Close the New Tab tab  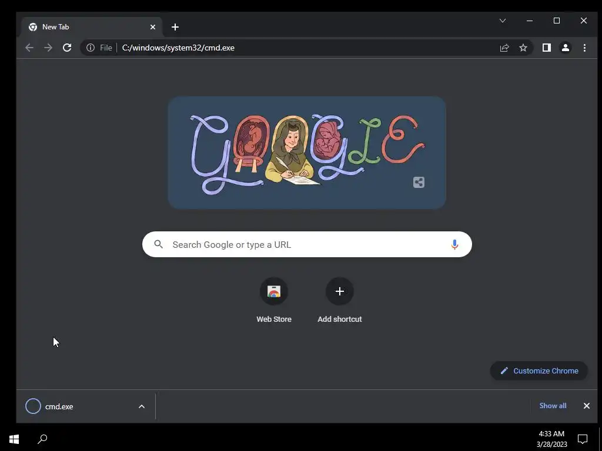[x=152, y=27]
